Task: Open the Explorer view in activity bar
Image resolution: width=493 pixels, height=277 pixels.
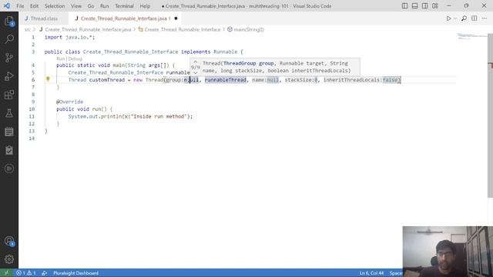Action: (x=9, y=22)
